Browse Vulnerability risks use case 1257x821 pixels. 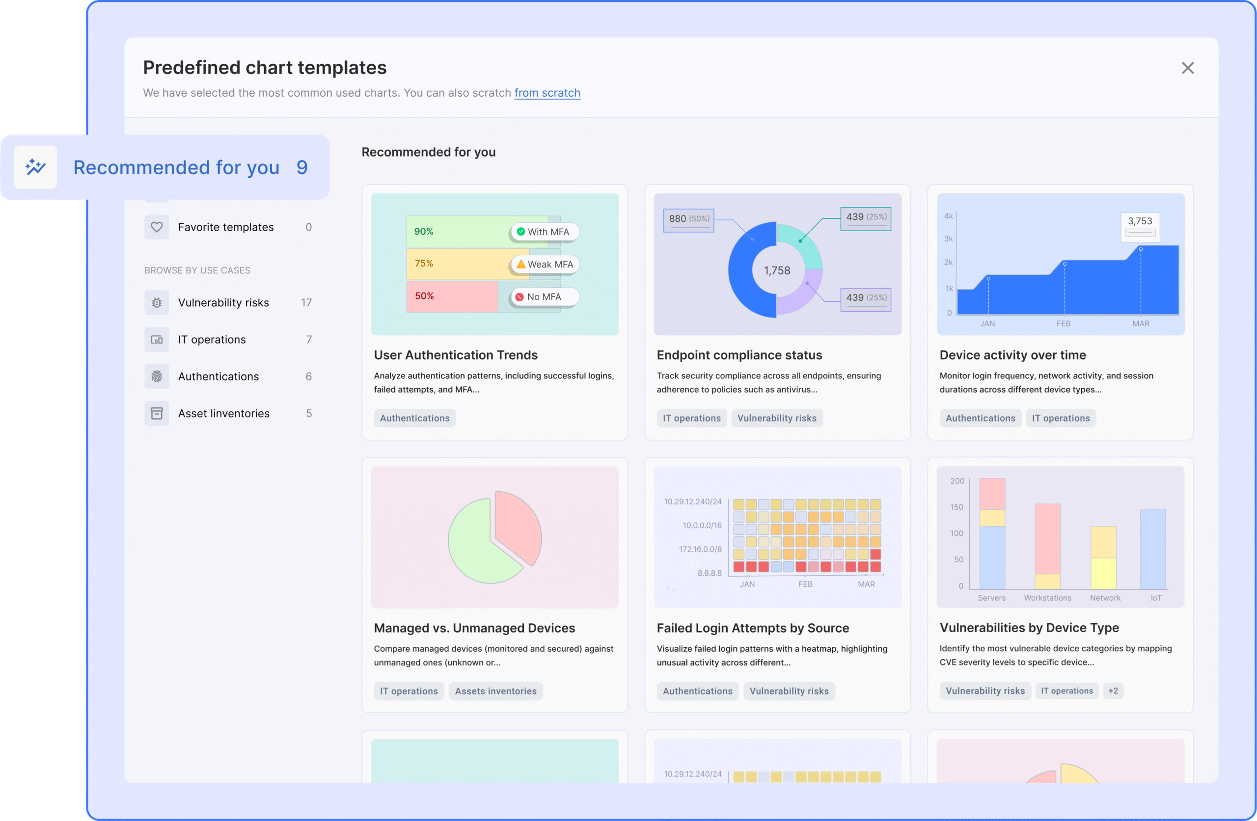(229, 302)
